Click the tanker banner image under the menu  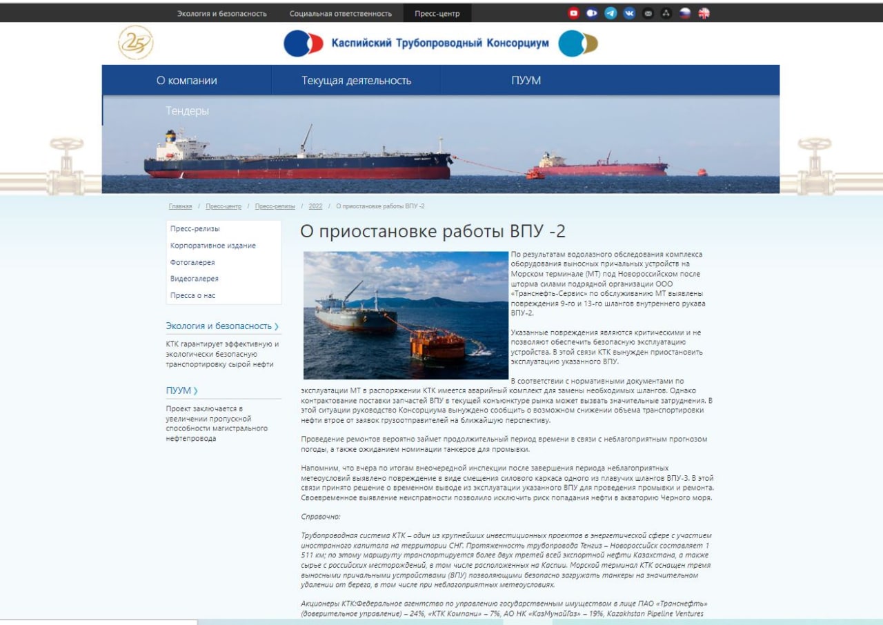point(441,145)
